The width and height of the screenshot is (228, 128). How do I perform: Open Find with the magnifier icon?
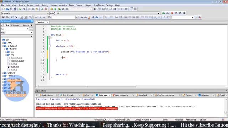[42, 9]
